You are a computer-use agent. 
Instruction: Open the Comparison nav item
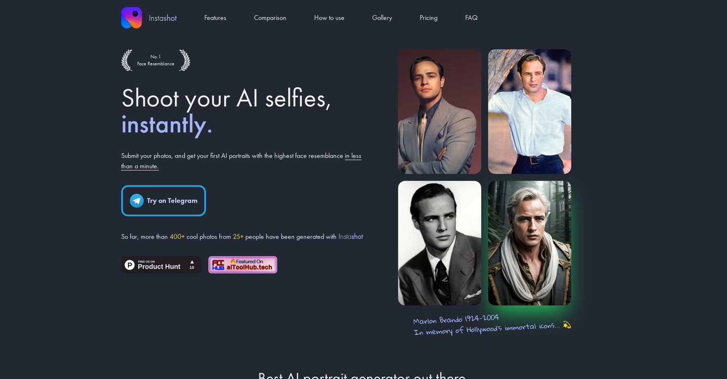click(270, 18)
